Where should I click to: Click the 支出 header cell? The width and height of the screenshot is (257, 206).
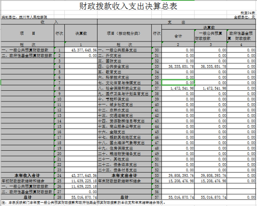click(176, 22)
